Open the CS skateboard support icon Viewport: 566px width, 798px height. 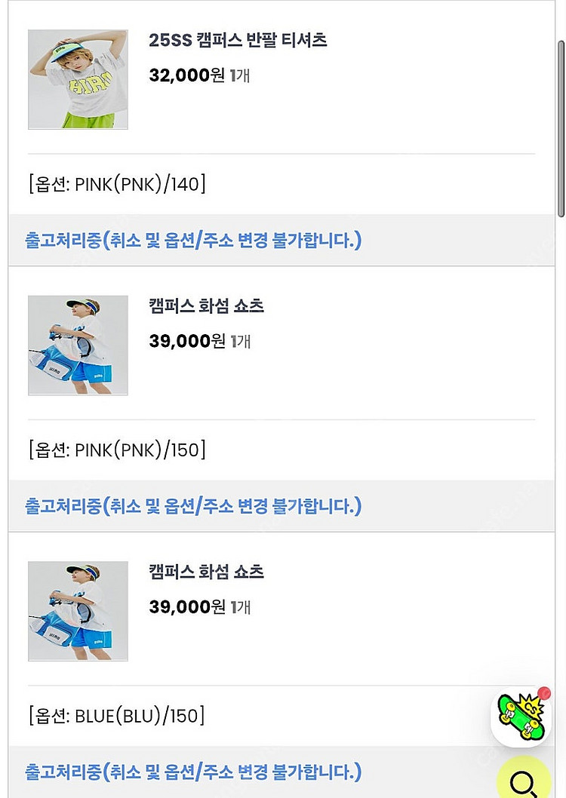click(x=520, y=717)
